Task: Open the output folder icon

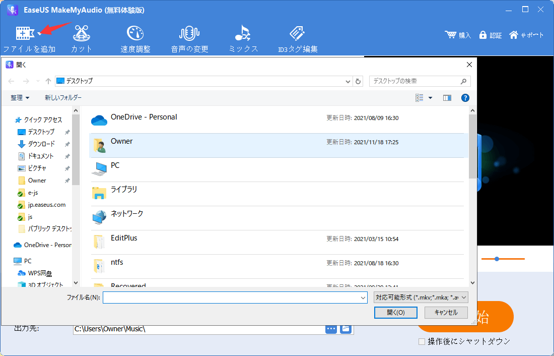Action: [x=346, y=329]
